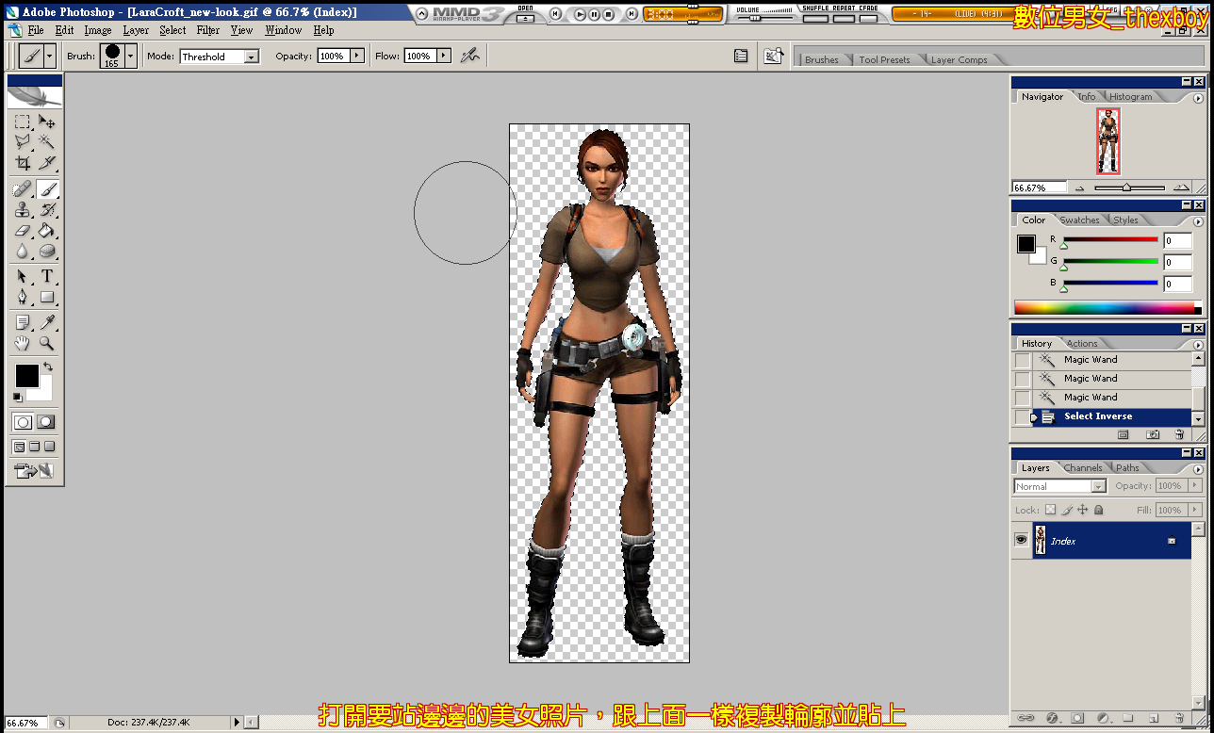This screenshot has width=1214, height=733.
Task: Toggle visibility of Index layer
Action: click(x=1021, y=541)
